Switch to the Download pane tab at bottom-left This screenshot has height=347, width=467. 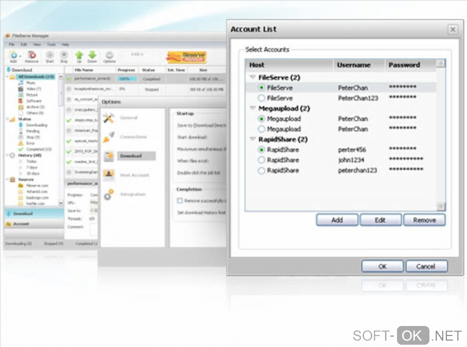[x=34, y=214]
